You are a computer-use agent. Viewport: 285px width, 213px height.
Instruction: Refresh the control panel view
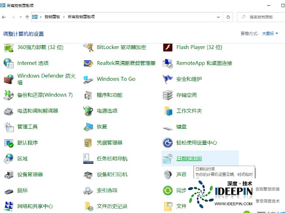pos(228,17)
